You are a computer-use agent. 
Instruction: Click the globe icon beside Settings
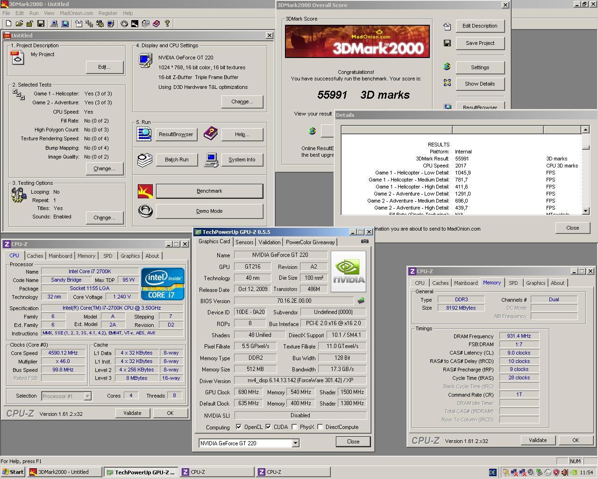(447, 67)
